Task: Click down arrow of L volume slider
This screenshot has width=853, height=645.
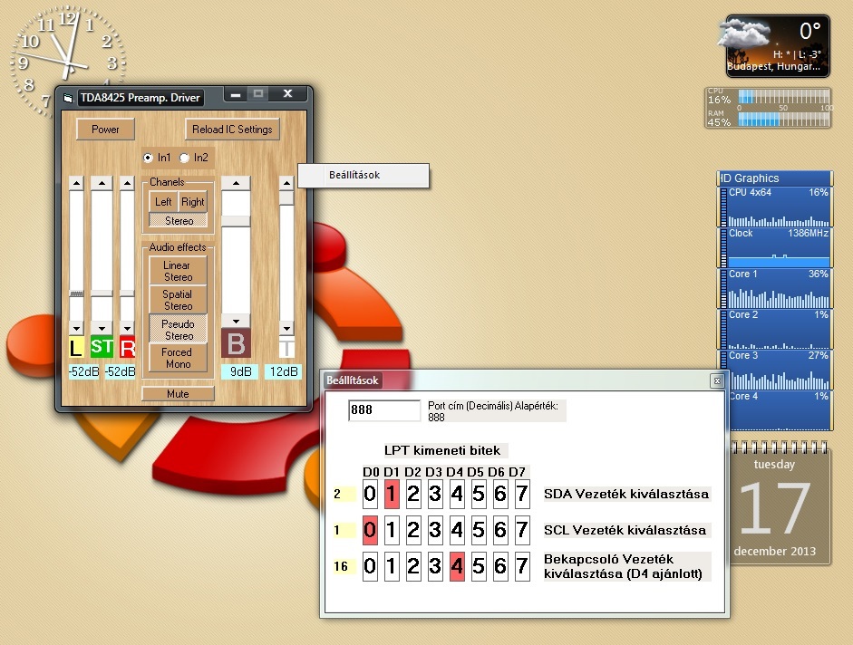Action: [x=76, y=328]
